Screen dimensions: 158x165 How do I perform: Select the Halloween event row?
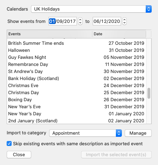77,50
